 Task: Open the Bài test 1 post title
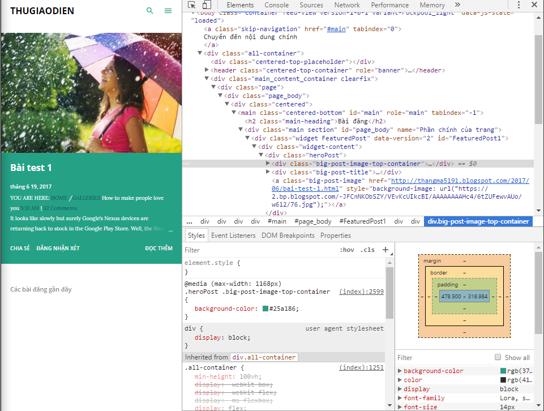click(x=31, y=168)
